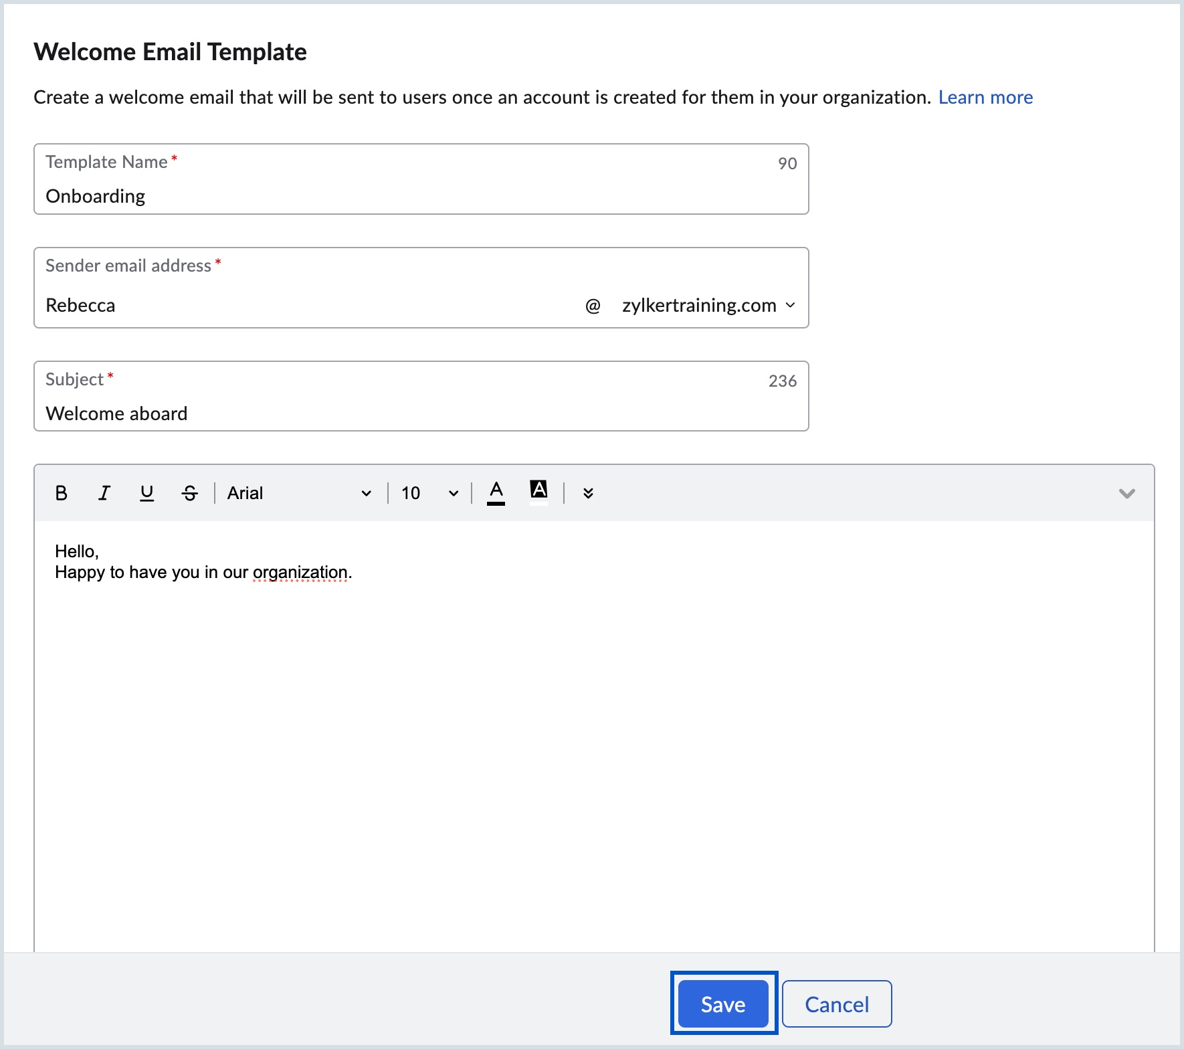Open the text background color picker
The width and height of the screenshot is (1184, 1049).
538,490
